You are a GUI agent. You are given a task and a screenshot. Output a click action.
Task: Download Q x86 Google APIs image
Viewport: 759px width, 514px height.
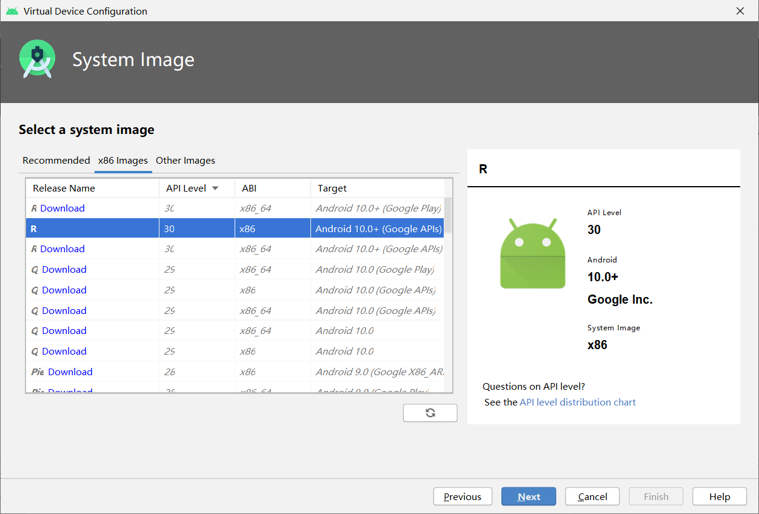pyautogui.click(x=64, y=290)
